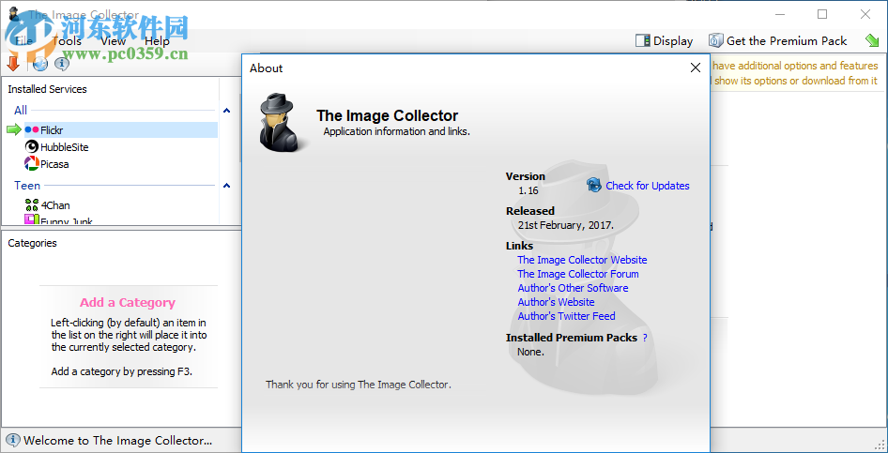This screenshot has width=888, height=453.
Task: Click the All group header
Action: tap(21, 111)
